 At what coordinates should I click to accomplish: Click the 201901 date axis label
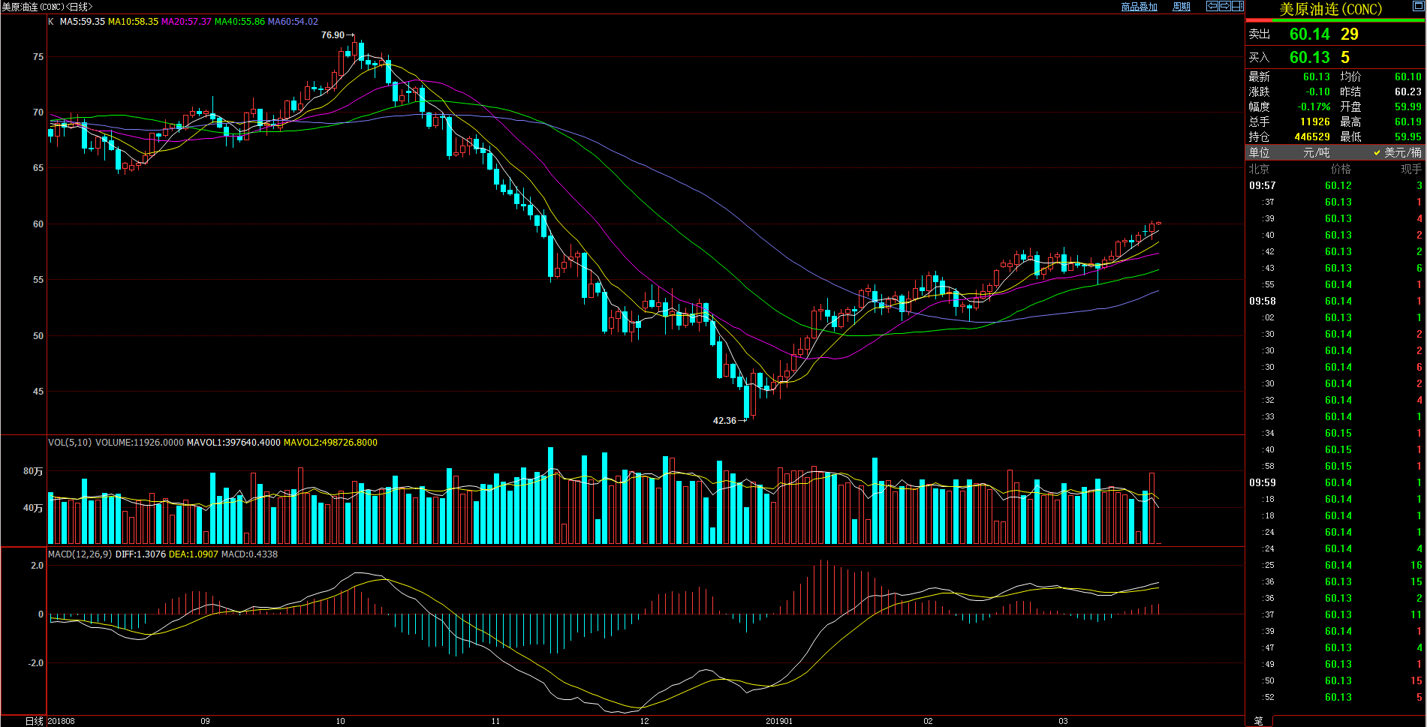[779, 721]
